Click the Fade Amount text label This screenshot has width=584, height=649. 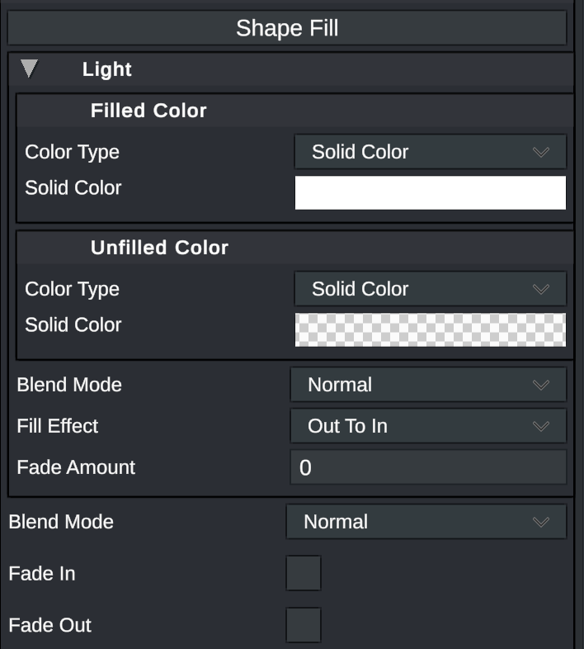pos(76,467)
